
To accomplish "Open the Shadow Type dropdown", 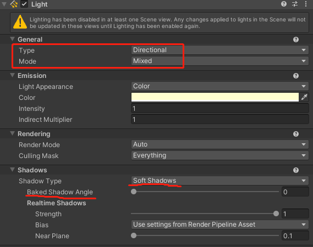I will (x=220, y=181).
